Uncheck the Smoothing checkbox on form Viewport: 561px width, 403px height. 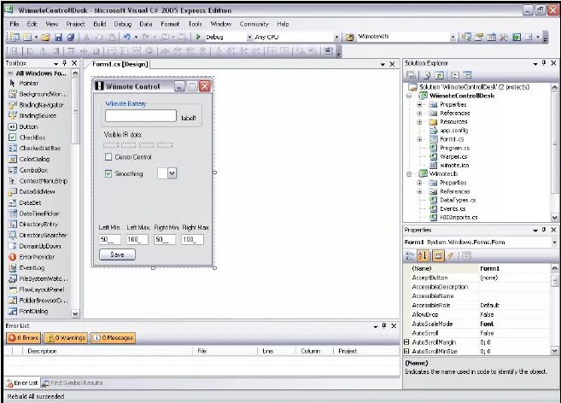coord(108,173)
